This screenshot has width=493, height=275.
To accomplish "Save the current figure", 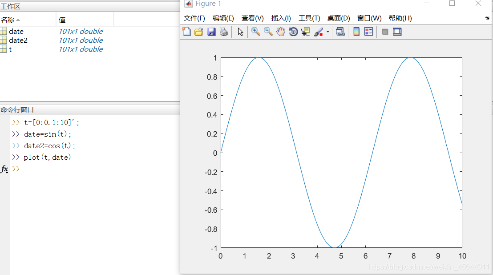I will 211,32.
